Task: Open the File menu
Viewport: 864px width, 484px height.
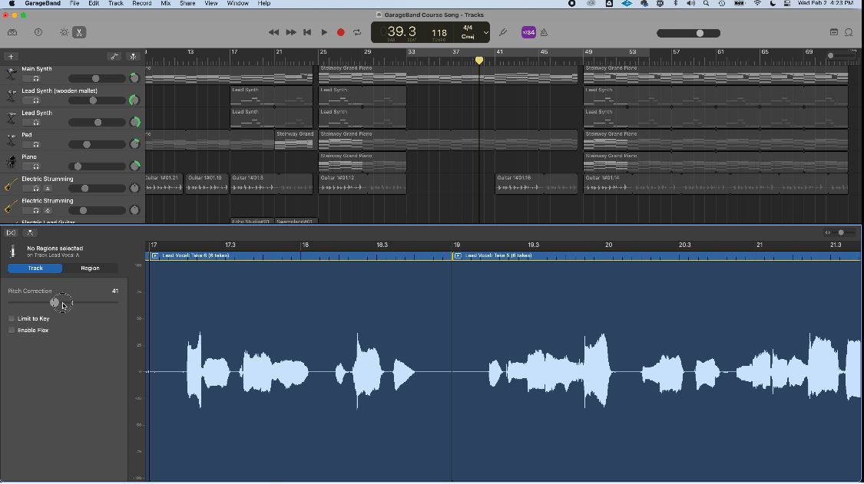Action: 74,3
